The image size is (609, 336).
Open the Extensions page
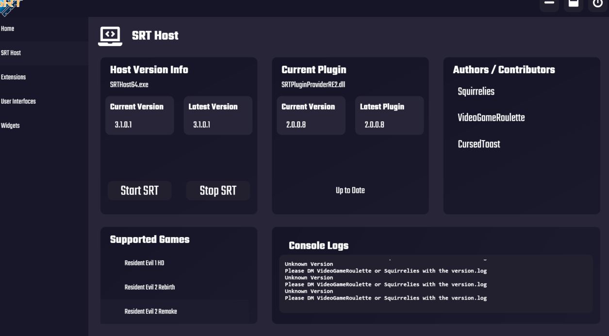[x=44, y=77]
